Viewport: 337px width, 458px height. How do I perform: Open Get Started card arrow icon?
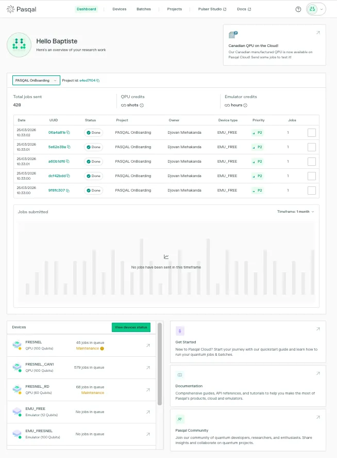point(318,329)
